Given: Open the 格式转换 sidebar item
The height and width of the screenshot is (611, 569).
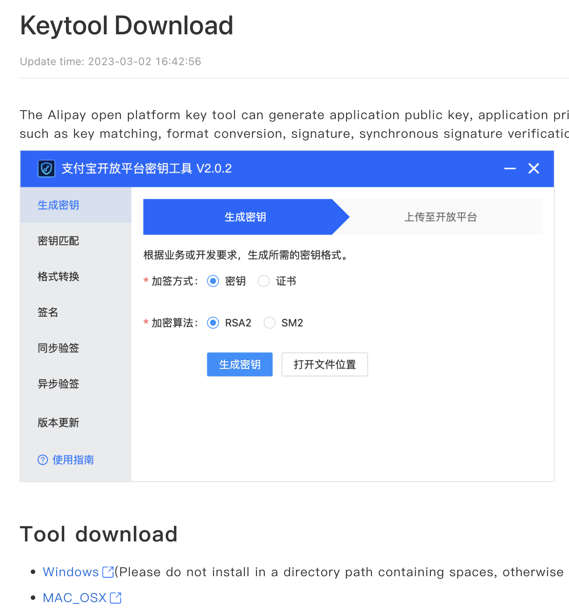Looking at the screenshot, I should coord(76,277).
